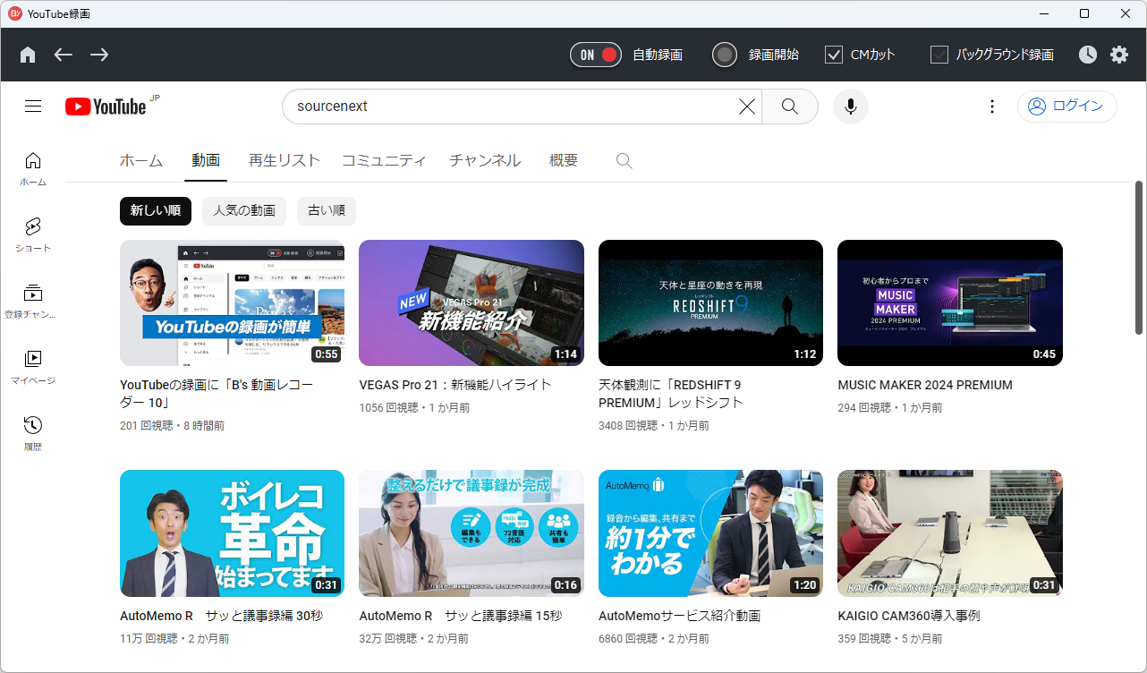Viewport: 1147px width, 673px height.
Task: Open the YouTube hamburger guide menu
Action: click(x=33, y=106)
